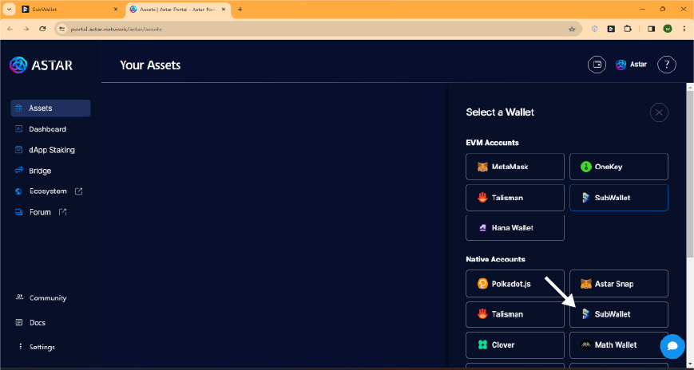
Task: Select Math Wallet option
Action: (x=618, y=345)
